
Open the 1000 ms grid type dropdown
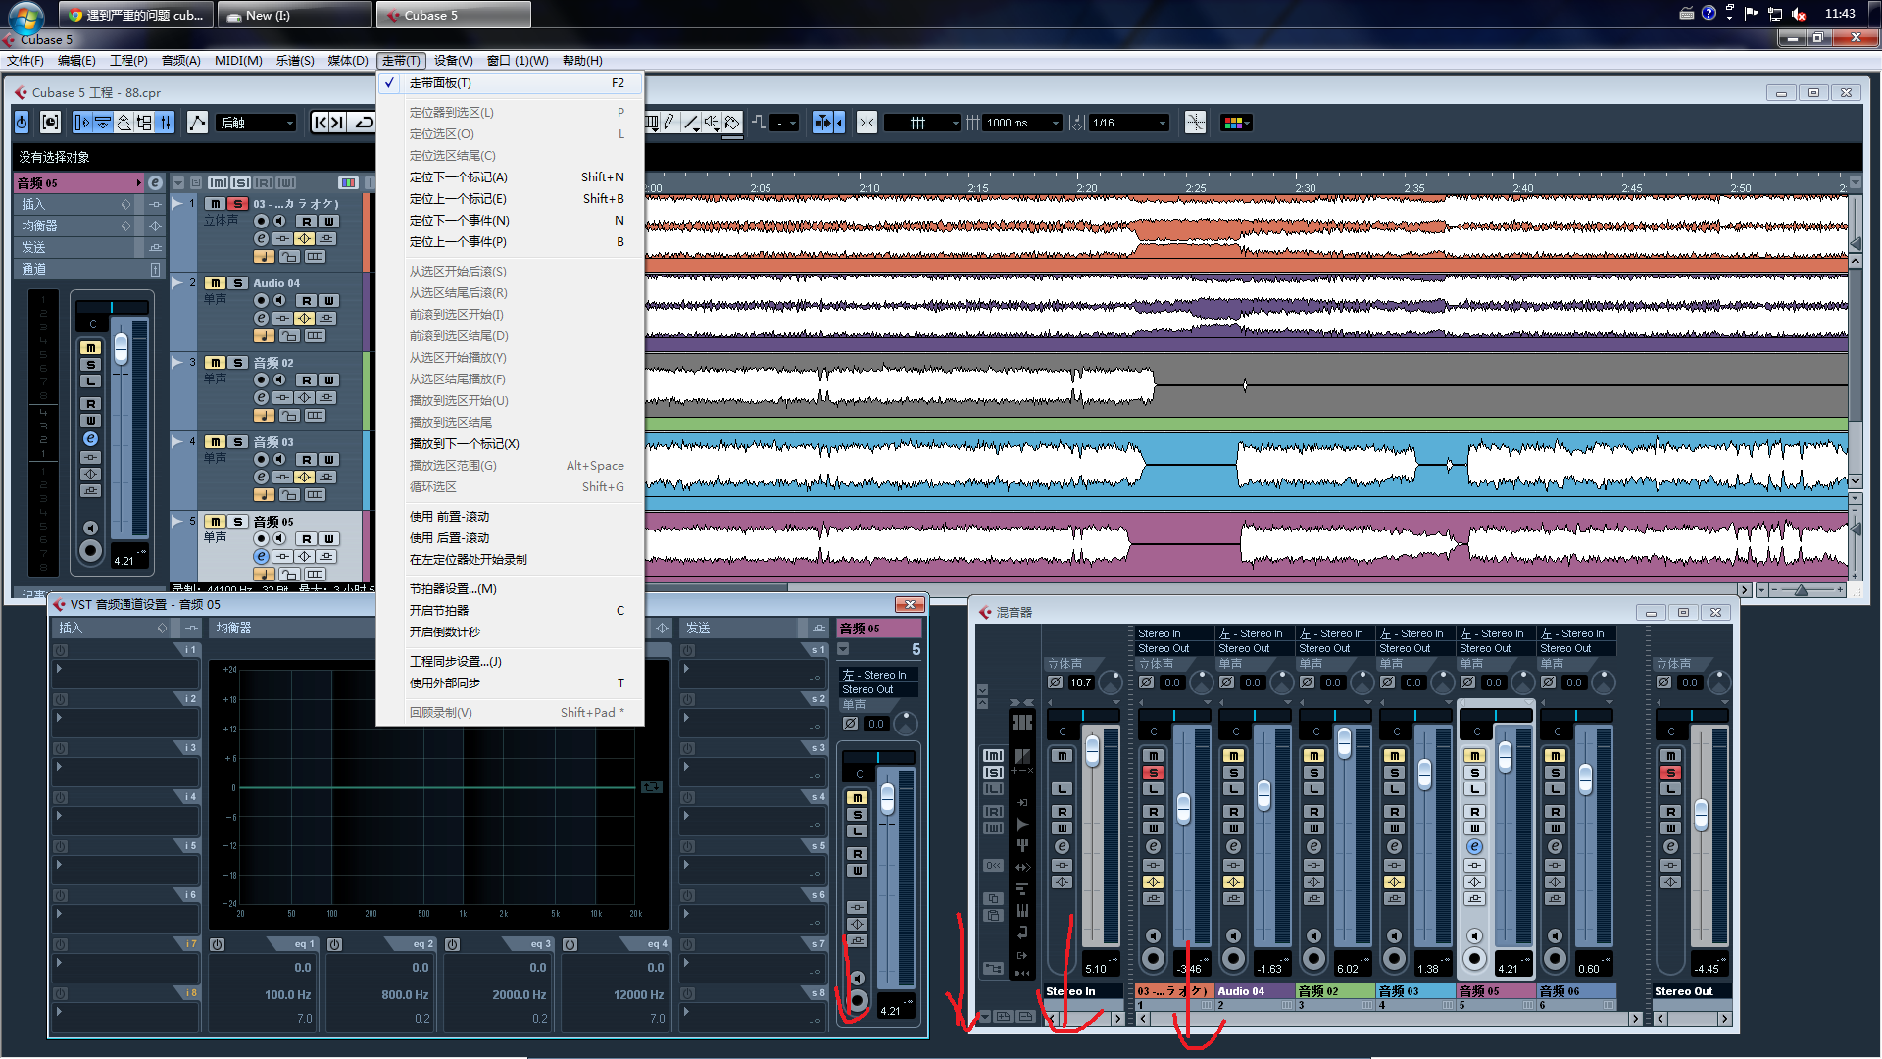1022,123
